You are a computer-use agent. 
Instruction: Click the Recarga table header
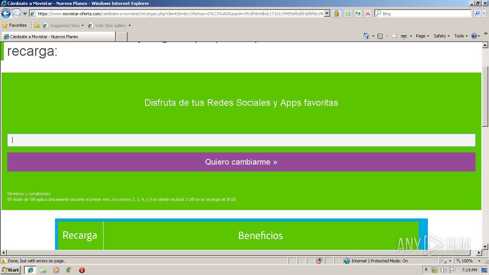coord(80,235)
